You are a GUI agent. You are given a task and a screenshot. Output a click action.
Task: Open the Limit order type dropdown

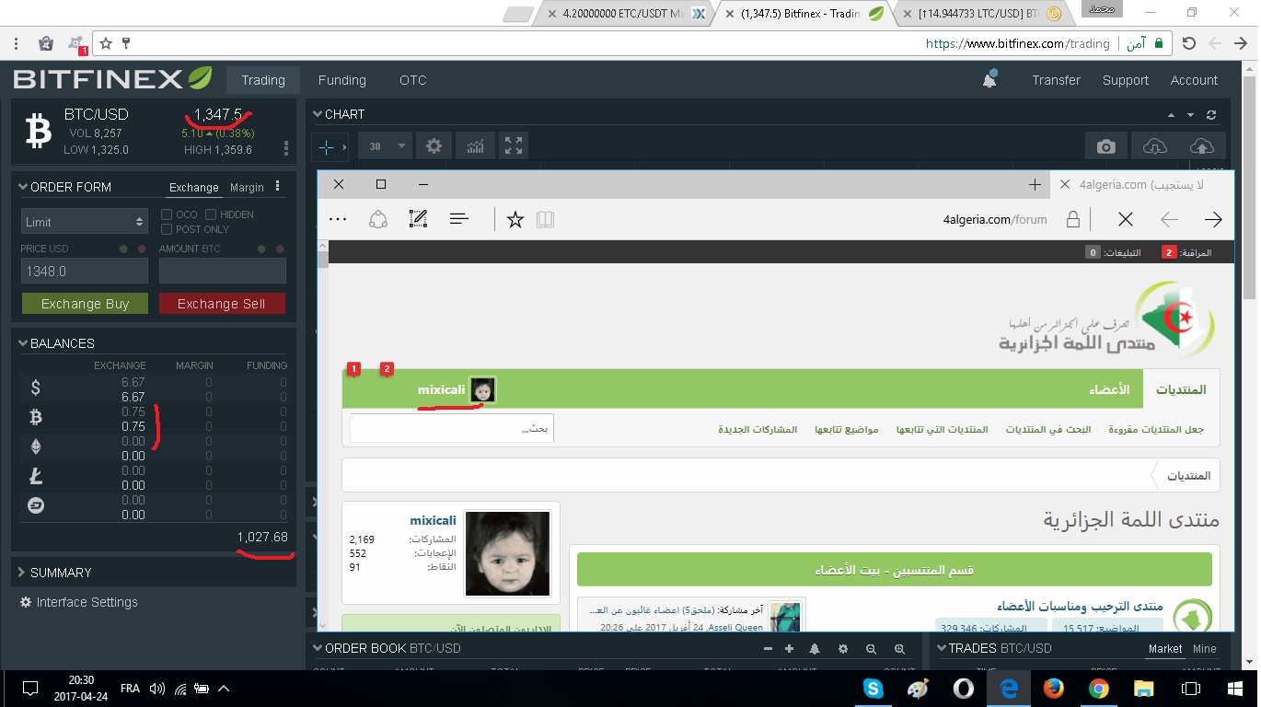click(84, 222)
